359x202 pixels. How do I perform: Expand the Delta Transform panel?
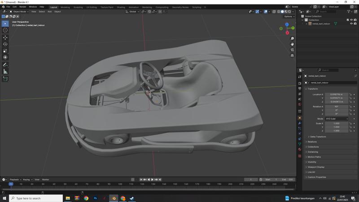tap(317, 136)
